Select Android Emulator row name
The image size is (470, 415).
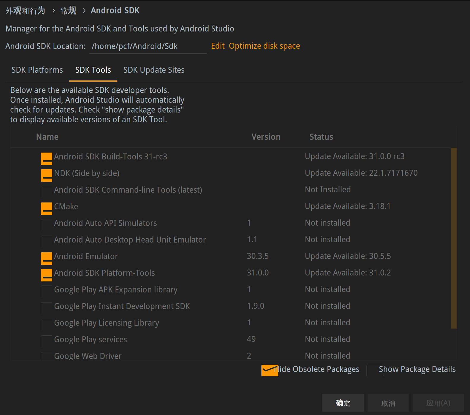(86, 256)
